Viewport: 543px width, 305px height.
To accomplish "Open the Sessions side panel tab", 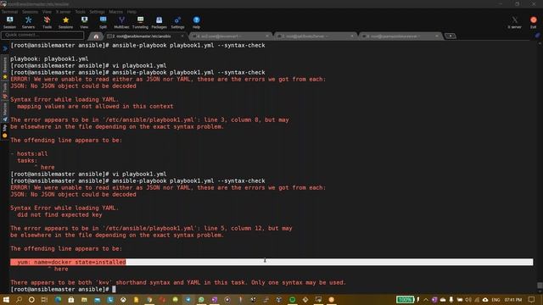I will [5, 68].
